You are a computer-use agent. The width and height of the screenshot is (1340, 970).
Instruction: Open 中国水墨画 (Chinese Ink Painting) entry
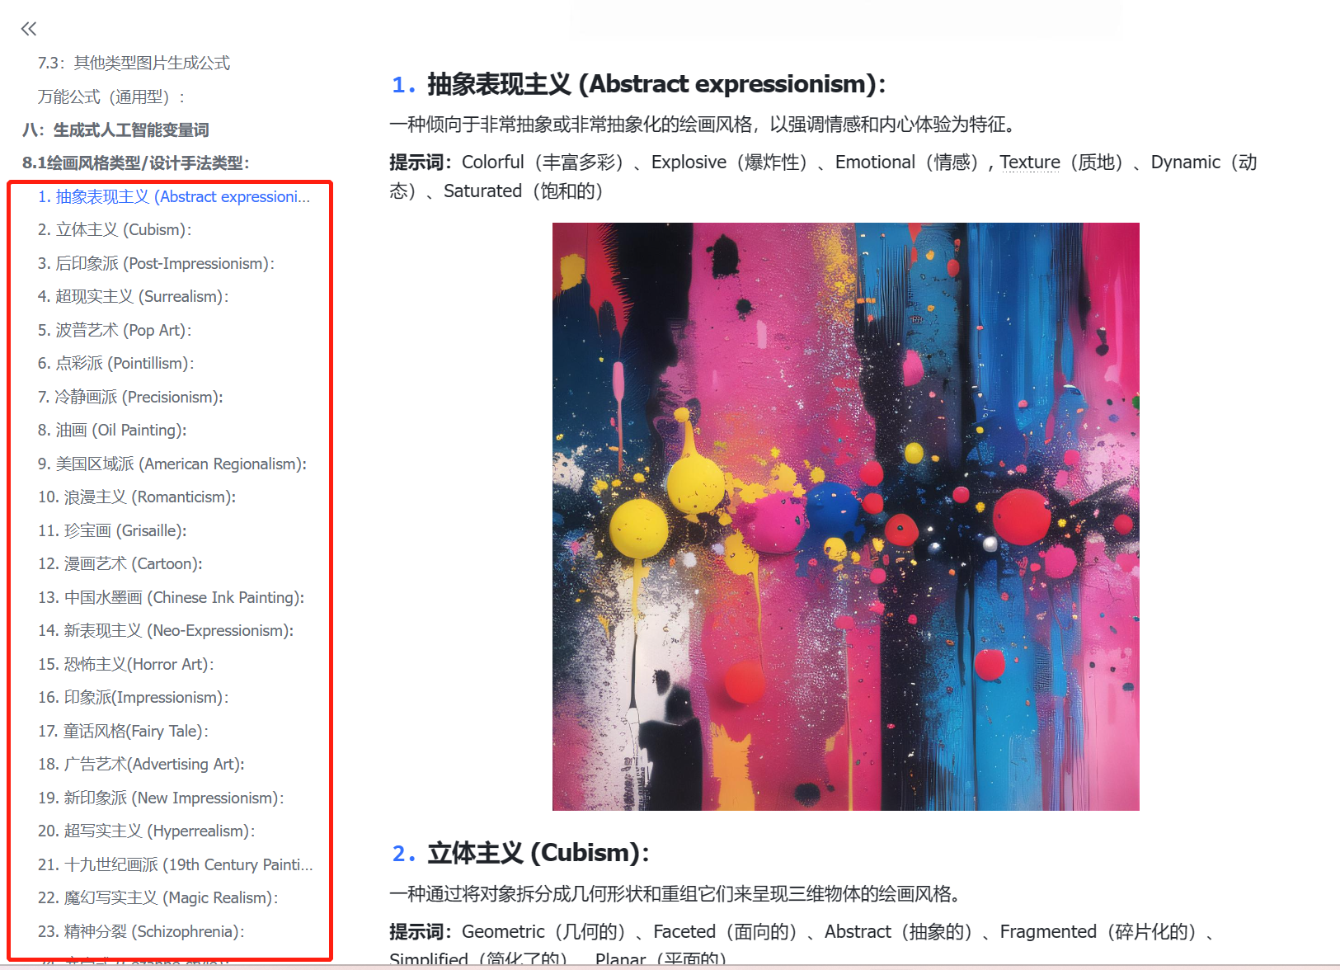click(171, 597)
